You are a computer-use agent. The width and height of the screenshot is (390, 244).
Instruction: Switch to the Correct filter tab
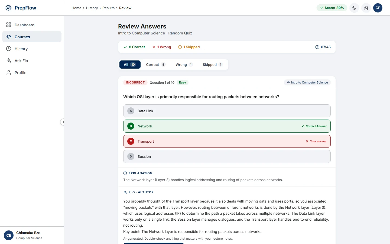pyautogui.click(x=155, y=65)
